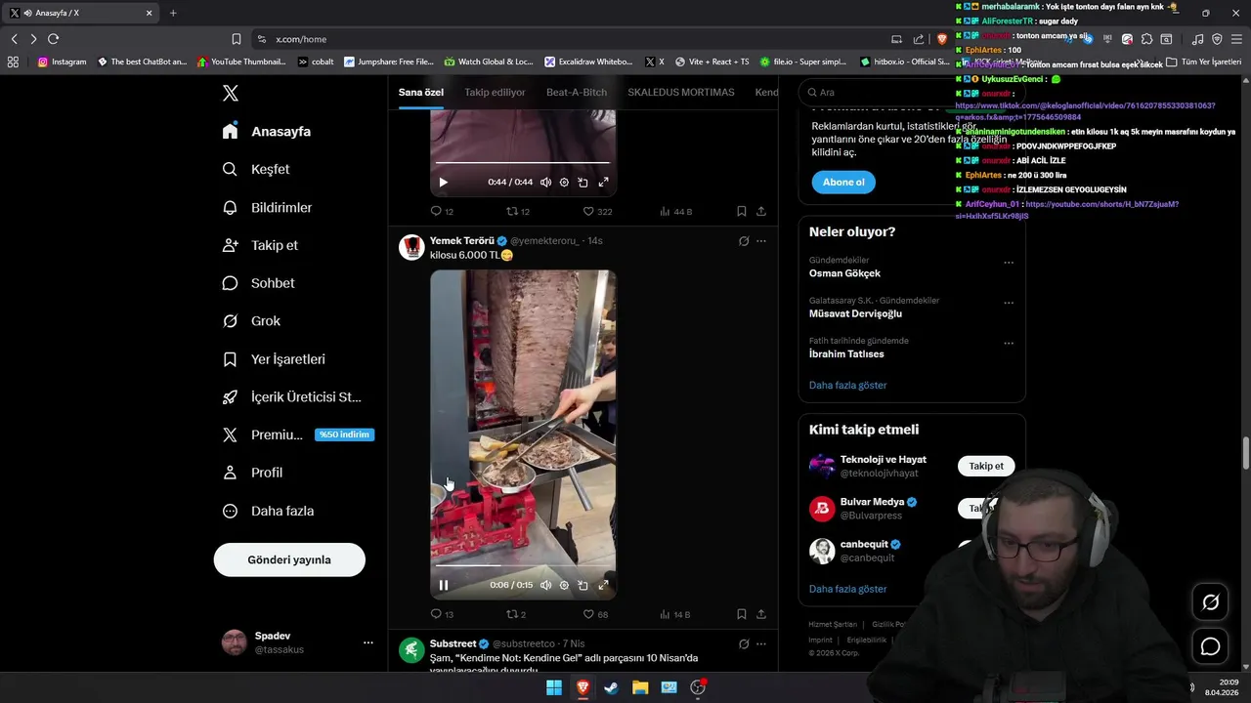The image size is (1251, 703).
Task: Open İçerik Üreticisi Stüdyosu
Action: pyautogui.click(x=292, y=397)
